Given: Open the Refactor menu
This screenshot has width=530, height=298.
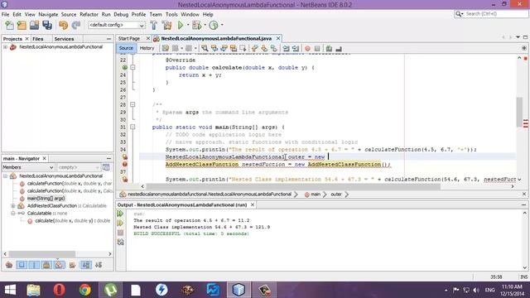Looking at the screenshot, I should [89, 15].
